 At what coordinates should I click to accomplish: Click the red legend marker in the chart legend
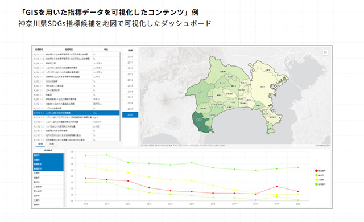[316, 171]
